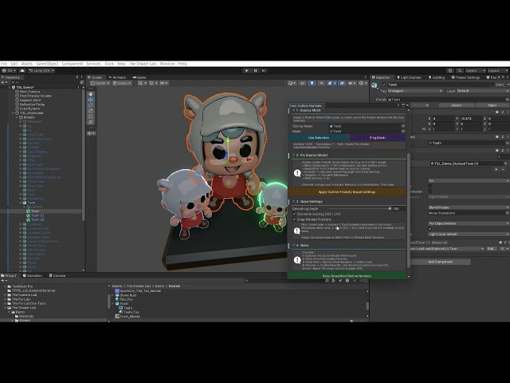Open the Scene camera settings icon

[x=351, y=83]
